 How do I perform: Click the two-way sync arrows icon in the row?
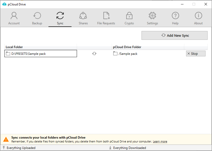point(94,54)
